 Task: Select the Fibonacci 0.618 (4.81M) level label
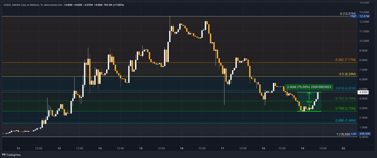(x=345, y=89)
